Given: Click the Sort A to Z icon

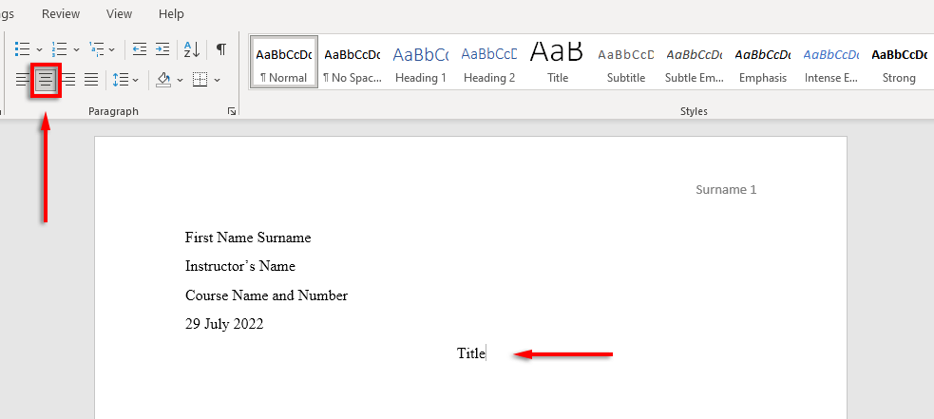Looking at the screenshot, I should [x=192, y=48].
